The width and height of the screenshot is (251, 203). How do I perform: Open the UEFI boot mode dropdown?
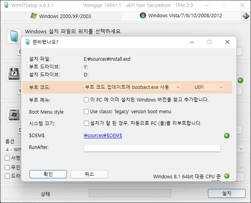click(x=209, y=87)
